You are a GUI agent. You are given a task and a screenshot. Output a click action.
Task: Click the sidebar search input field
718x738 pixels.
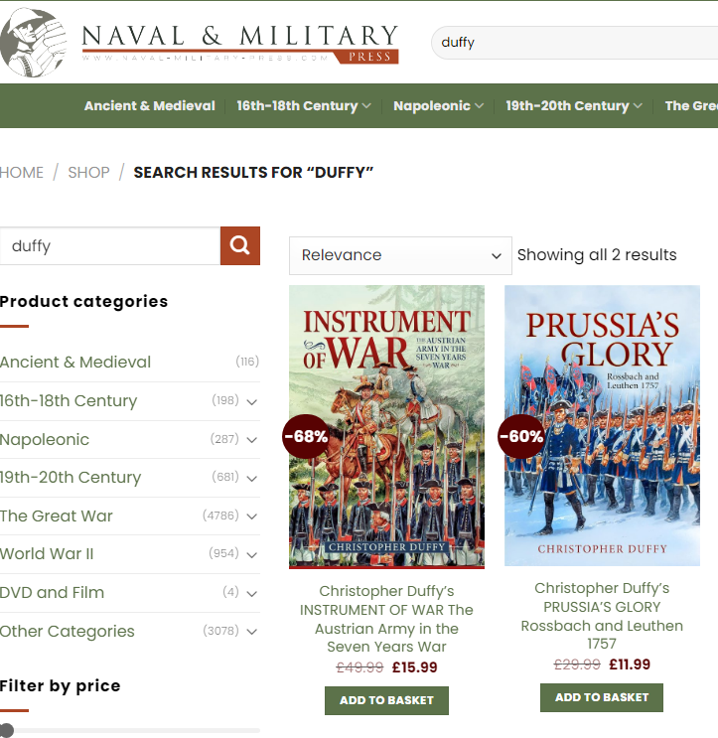(110, 245)
